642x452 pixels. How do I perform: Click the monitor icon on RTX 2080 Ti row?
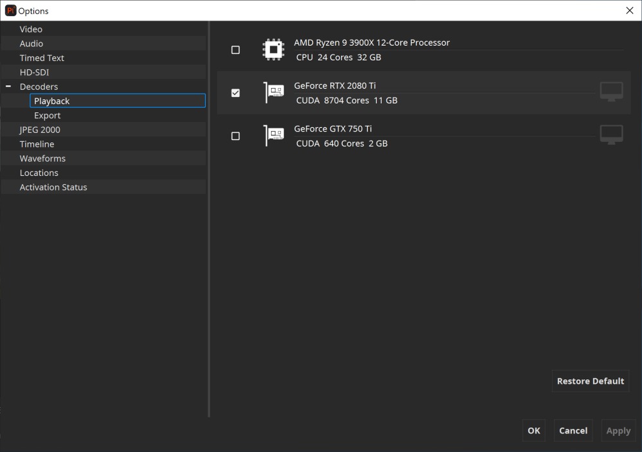pyautogui.click(x=611, y=92)
